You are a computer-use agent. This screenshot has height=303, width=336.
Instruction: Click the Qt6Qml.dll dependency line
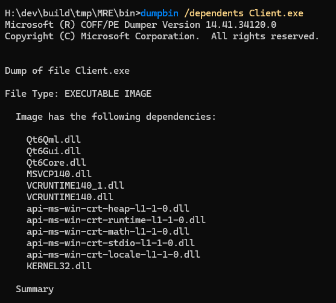pyautogui.click(x=54, y=140)
